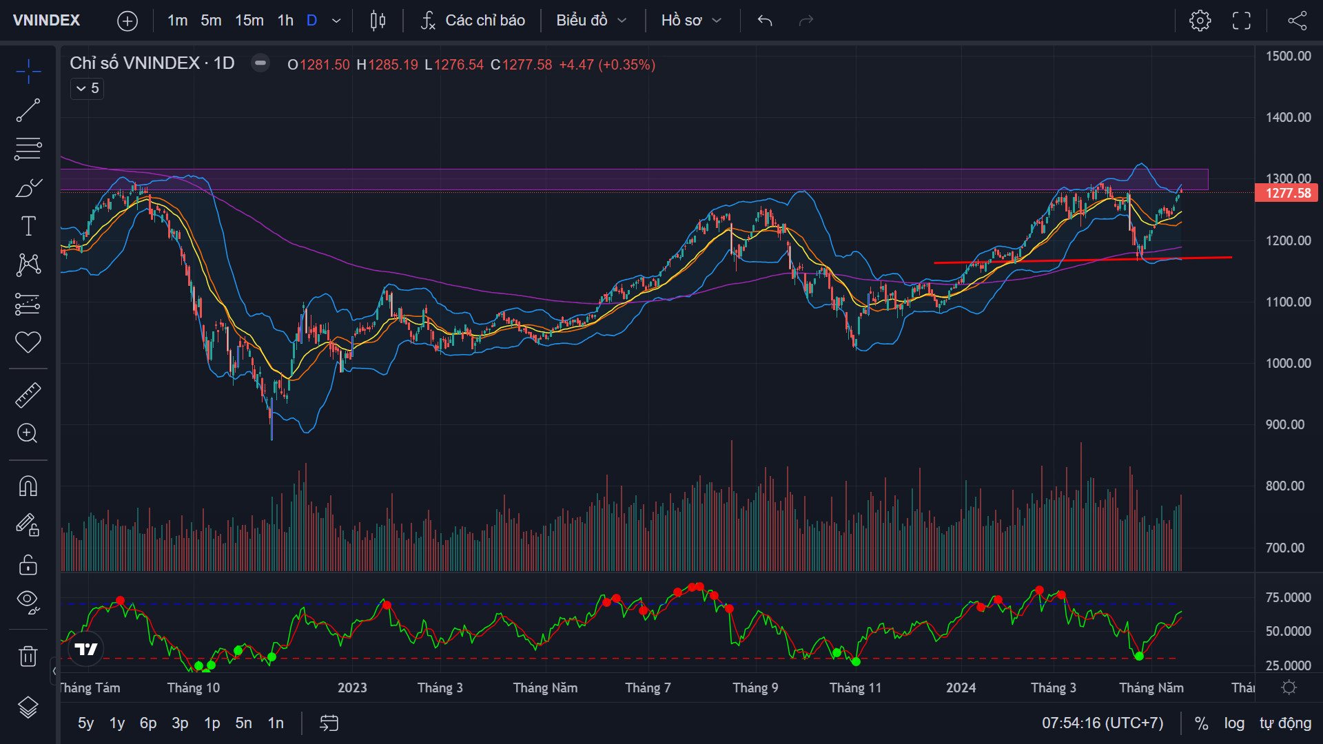Viewport: 1323px width, 744px height.
Task: Toggle magnet mode on
Action: click(x=28, y=486)
